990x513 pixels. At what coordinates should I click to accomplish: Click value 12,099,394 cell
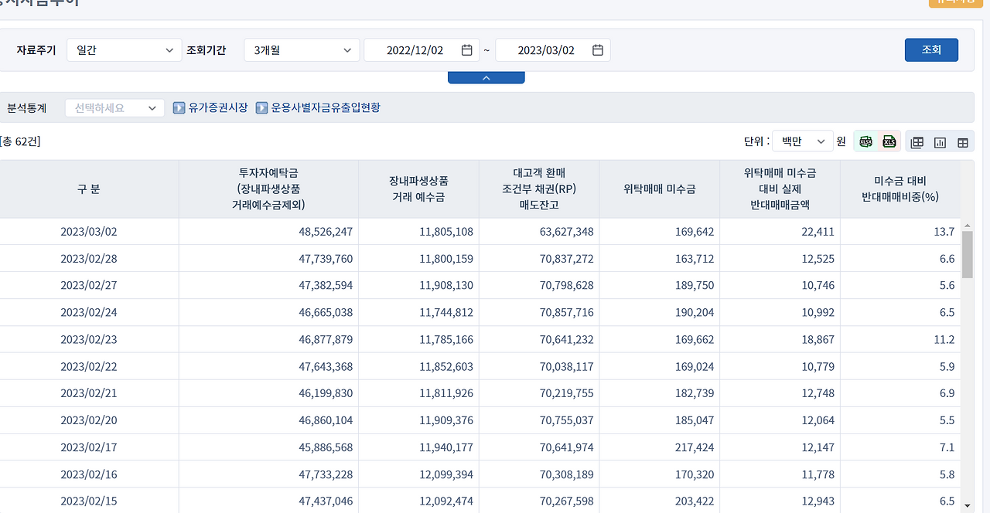coord(446,474)
